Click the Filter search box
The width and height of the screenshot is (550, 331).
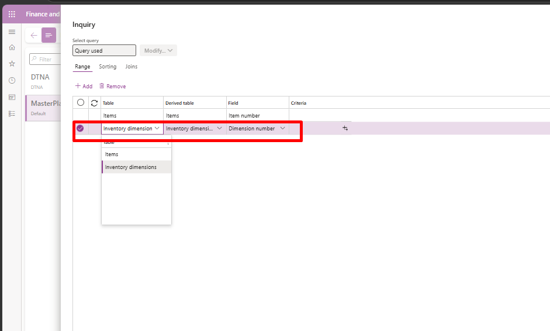pyautogui.click(x=45, y=59)
